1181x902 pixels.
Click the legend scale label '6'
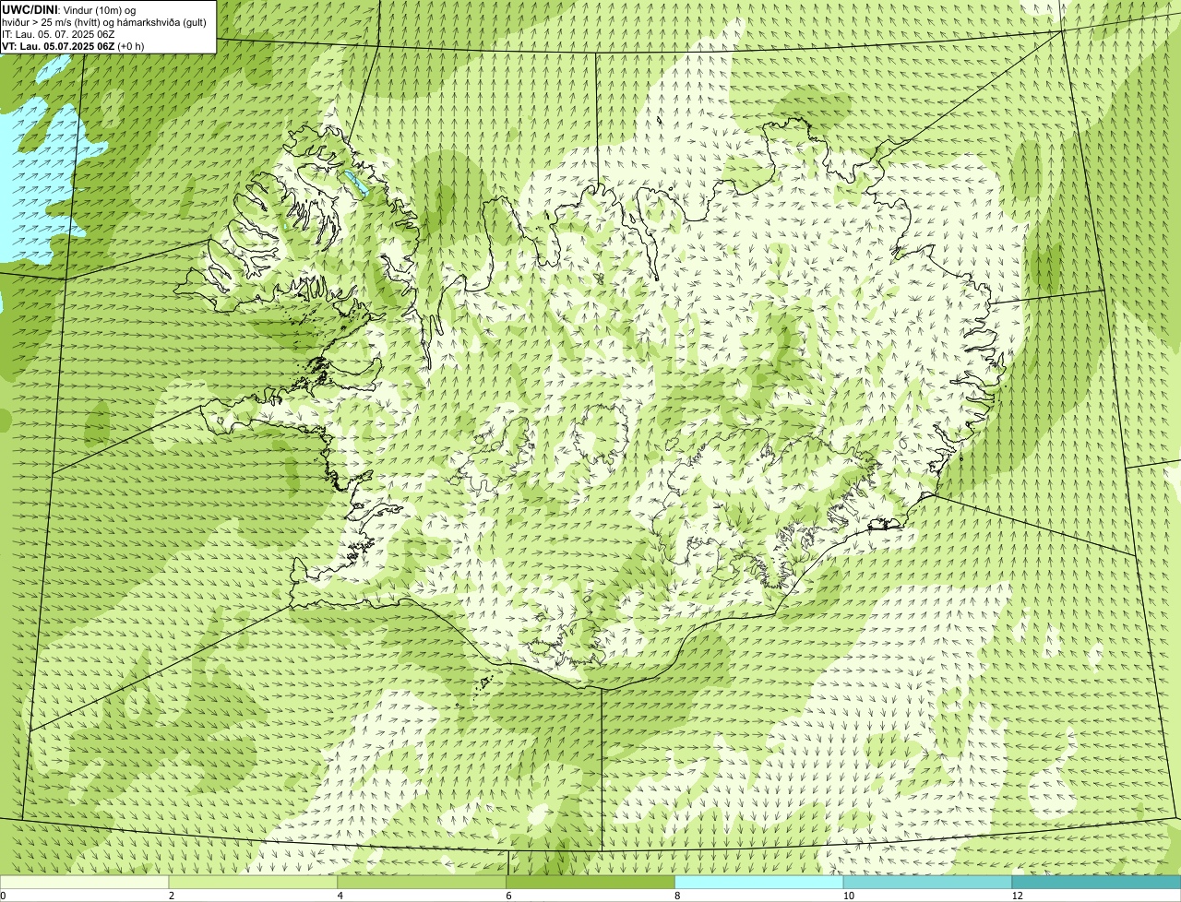pyautogui.click(x=509, y=896)
